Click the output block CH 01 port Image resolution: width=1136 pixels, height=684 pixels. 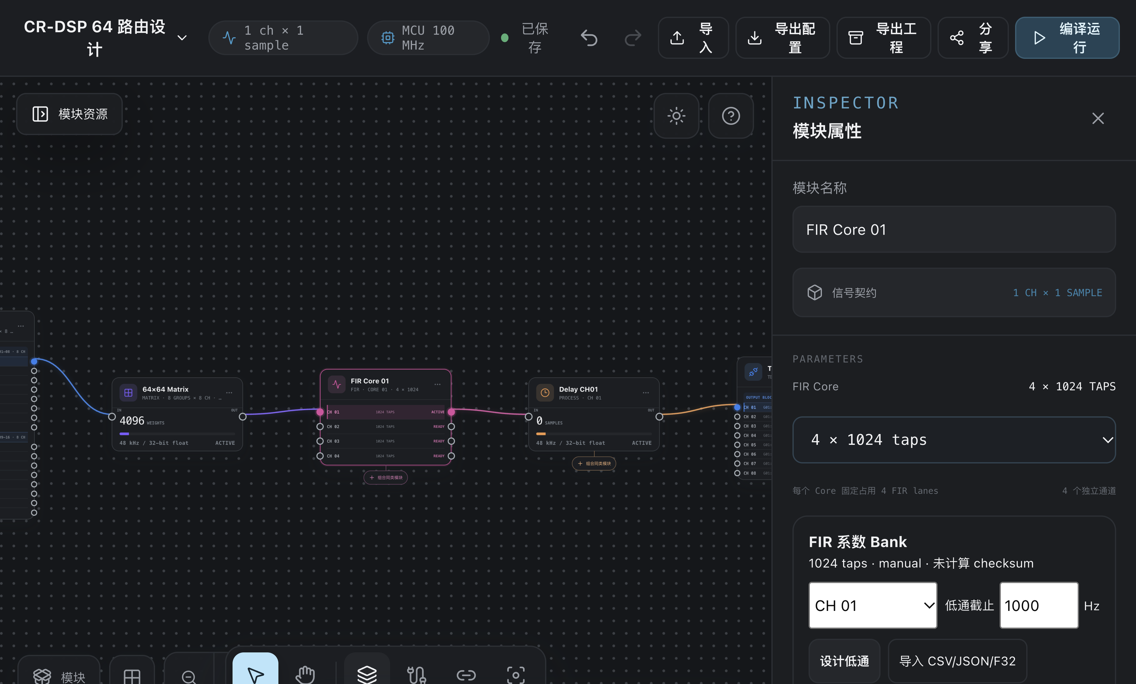pyautogui.click(x=737, y=407)
